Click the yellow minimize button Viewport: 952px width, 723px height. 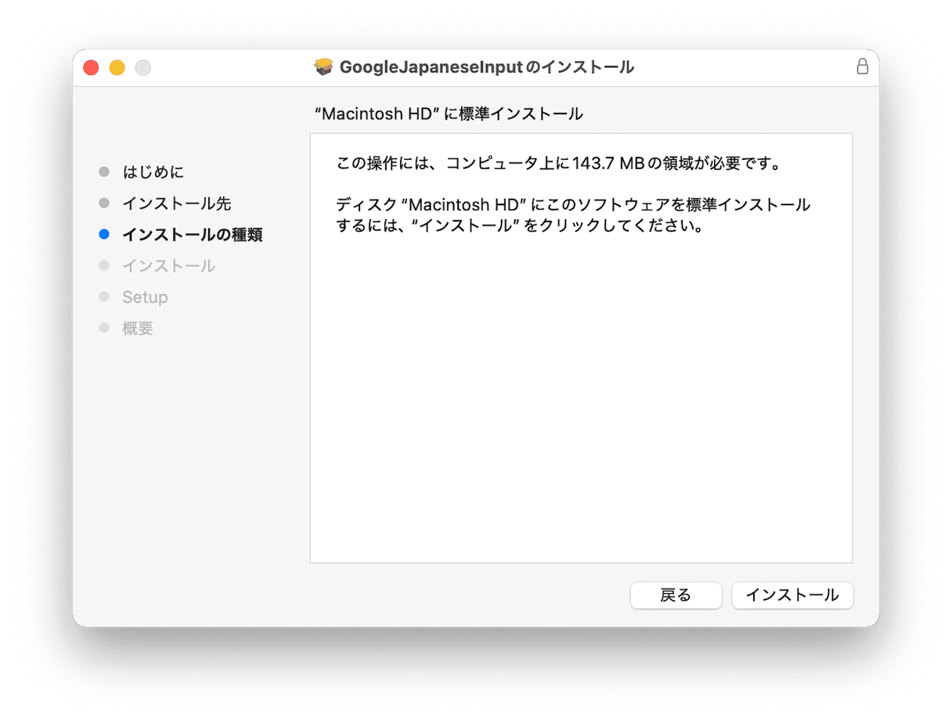[x=117, y=67]
